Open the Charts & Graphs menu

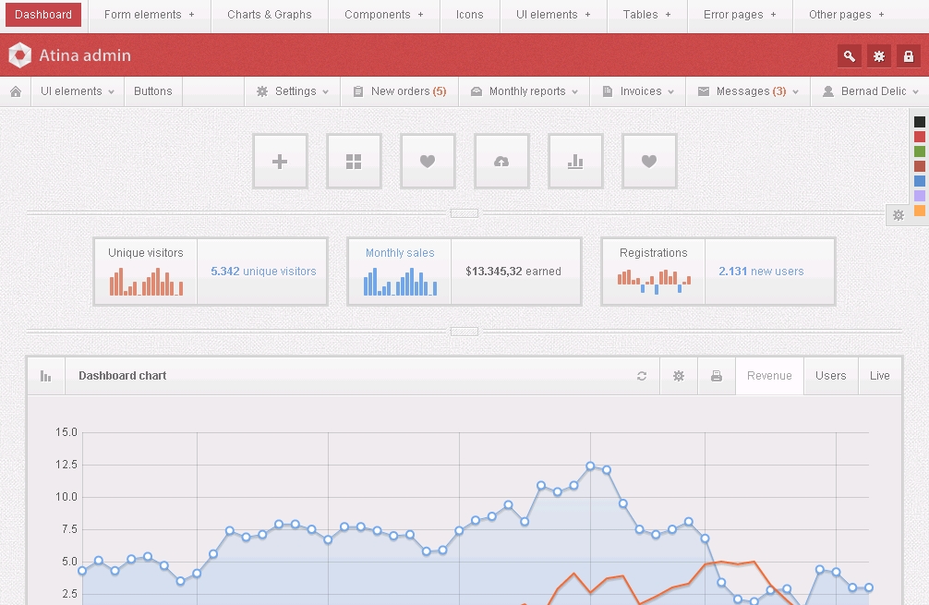269,15
